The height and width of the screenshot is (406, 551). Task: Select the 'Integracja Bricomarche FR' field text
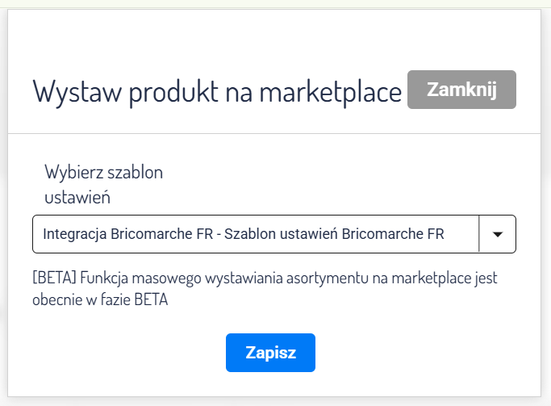(128, 234)
